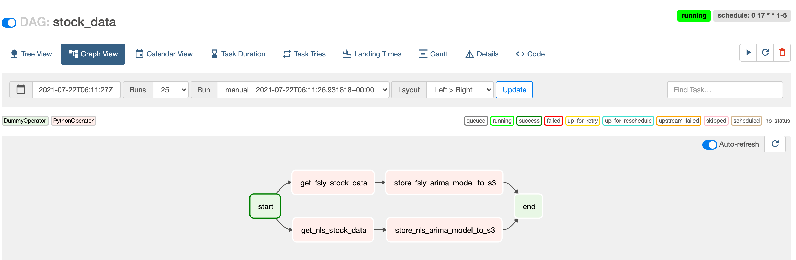Click the up_for_retry status legend
This screenshot has height=260, width=796.
pyautogui.click(x=582, y=121)
